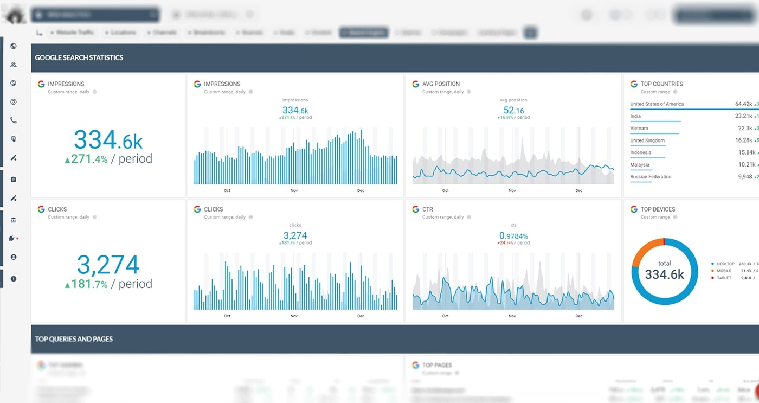Click the MOBILE legend orange dot
Screen dimensions: 759x403
(x=712, y=271)
